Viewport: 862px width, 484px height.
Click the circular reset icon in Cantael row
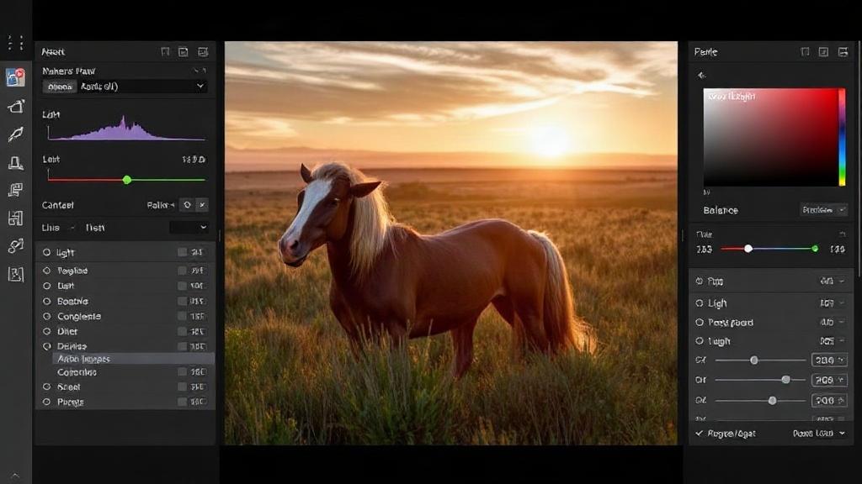pos(187,205)
